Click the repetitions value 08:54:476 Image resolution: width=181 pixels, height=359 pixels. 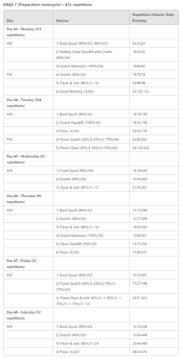[139, 352]
